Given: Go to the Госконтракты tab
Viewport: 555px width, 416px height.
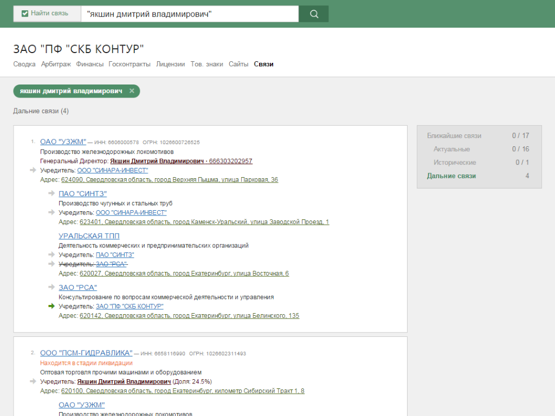Looking at the screenshot, I should [x=130, y=64].
